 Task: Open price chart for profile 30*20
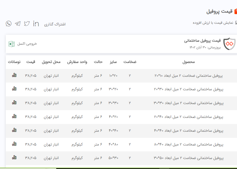[14, 89]
